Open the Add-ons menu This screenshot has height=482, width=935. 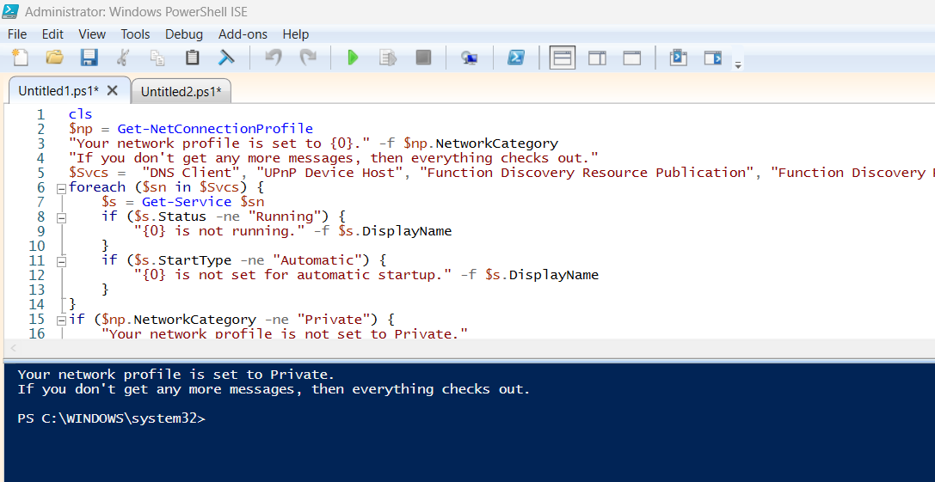point(243,34)
